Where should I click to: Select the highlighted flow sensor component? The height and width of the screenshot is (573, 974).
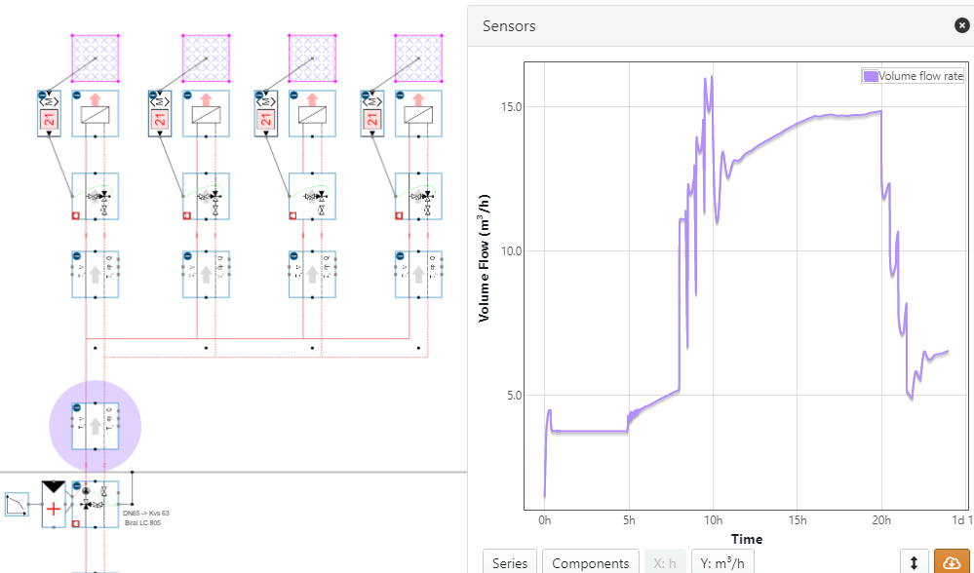pyautogui.click(x=96, y=426)
